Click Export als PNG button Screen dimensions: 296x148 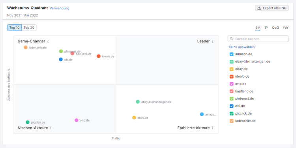click(x=272, y=8)
